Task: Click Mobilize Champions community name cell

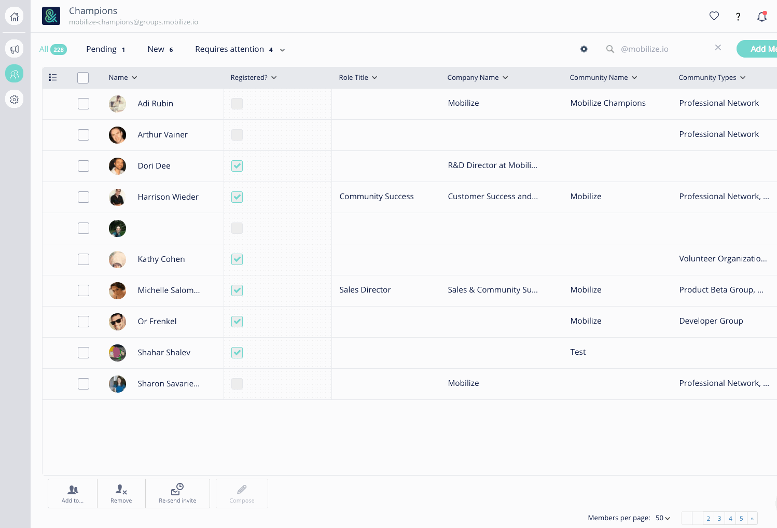Action: 608,103
